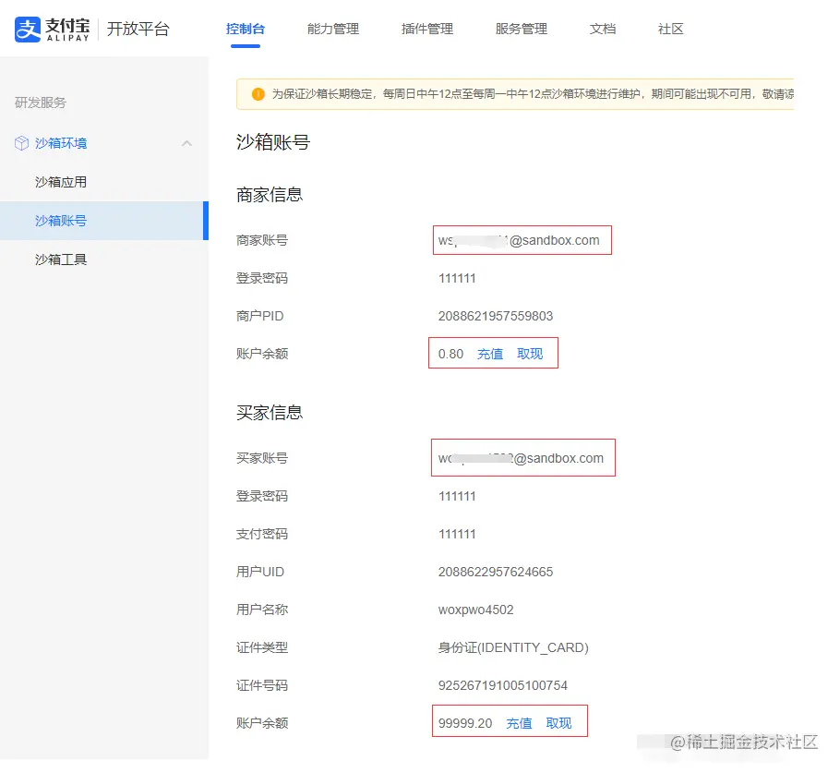Click the 研发服务 sidebar label
Image resolution: width=840 pixels, height=773 pixels.
41,103
